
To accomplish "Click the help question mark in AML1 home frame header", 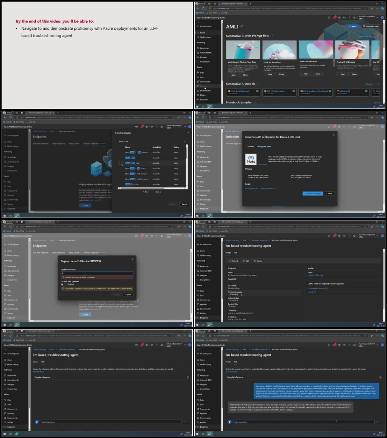I will (x=349, y=18).
